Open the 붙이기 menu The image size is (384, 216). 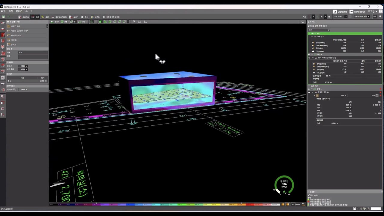[19, 11]
